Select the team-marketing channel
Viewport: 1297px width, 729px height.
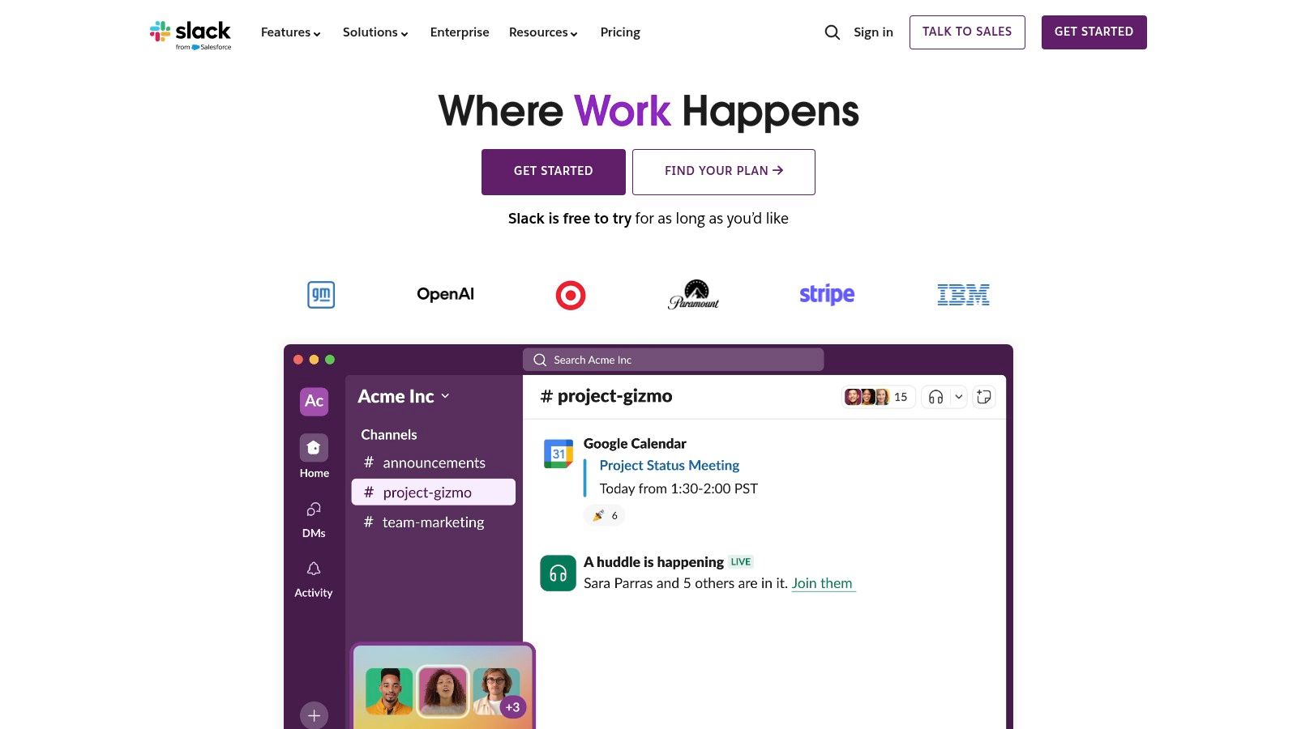point(432,522)
